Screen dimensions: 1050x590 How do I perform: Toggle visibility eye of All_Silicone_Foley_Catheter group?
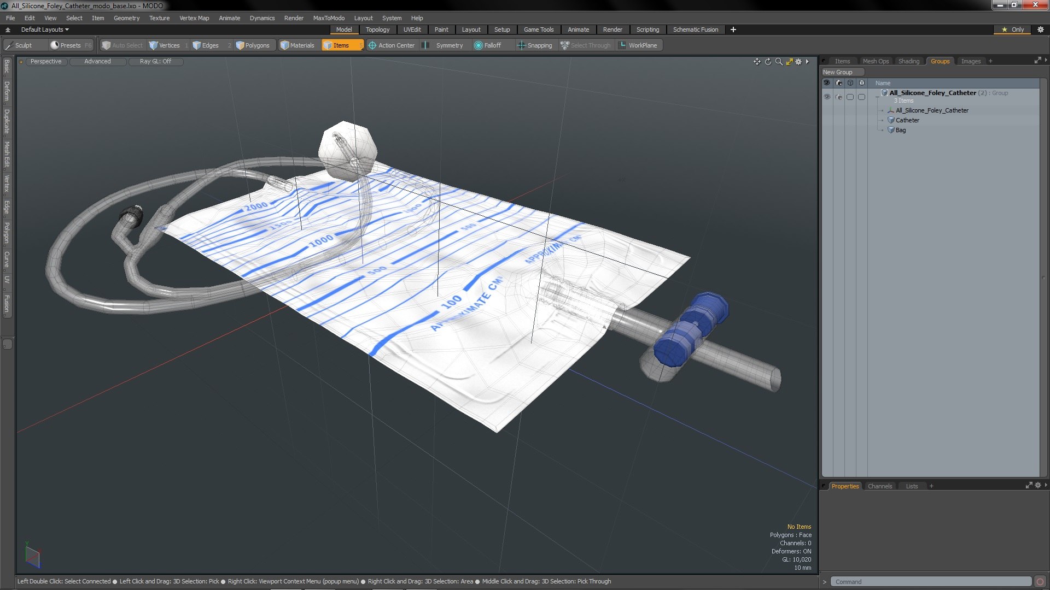click(x=827, y=97)
